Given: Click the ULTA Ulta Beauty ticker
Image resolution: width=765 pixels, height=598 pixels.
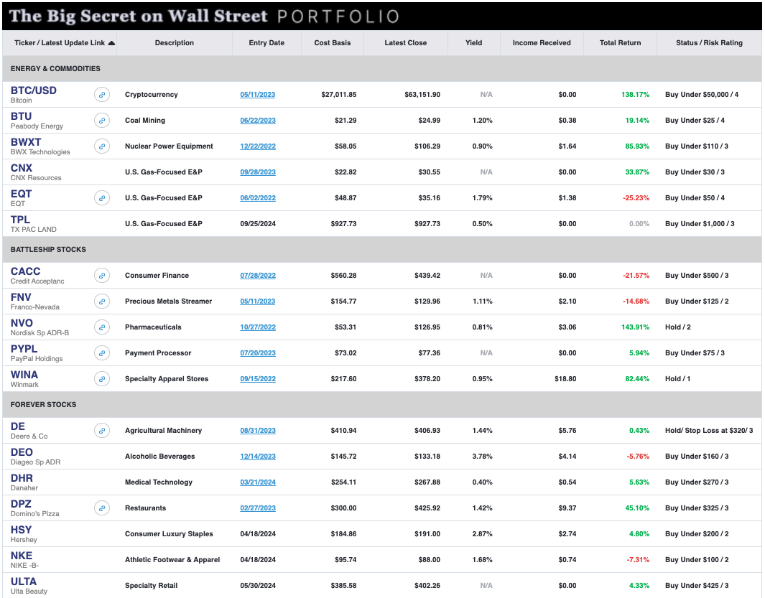Looking at the screenshot, I should [24, 582].
